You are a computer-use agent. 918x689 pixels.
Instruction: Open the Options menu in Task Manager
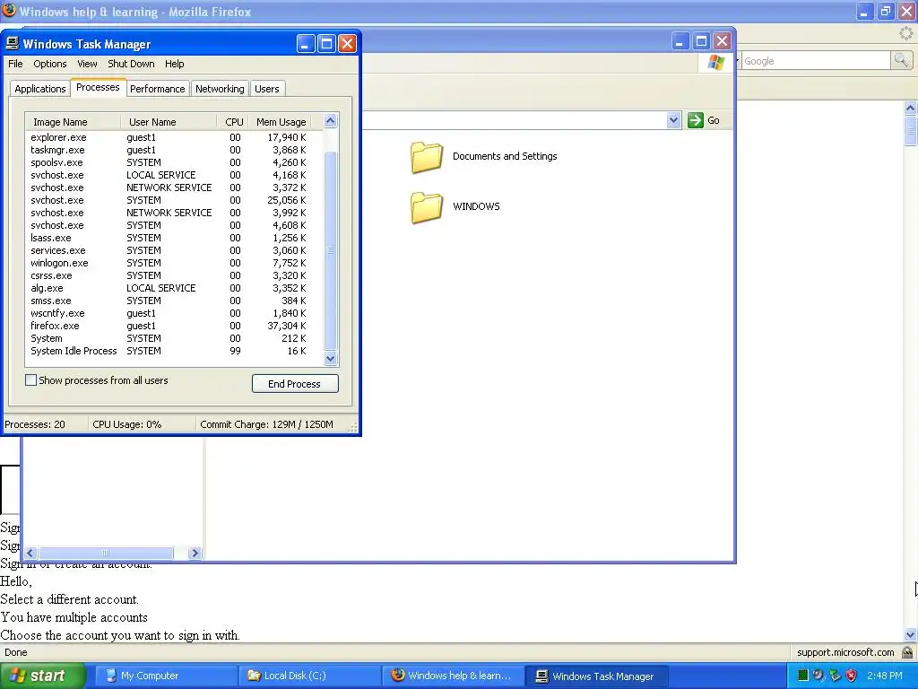coord(50,64)
